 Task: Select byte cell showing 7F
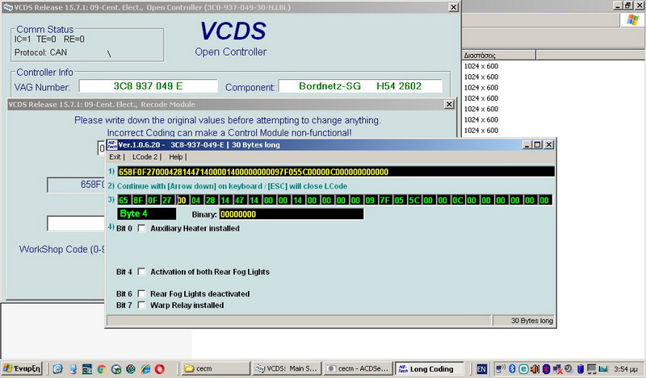click(384, 201)
